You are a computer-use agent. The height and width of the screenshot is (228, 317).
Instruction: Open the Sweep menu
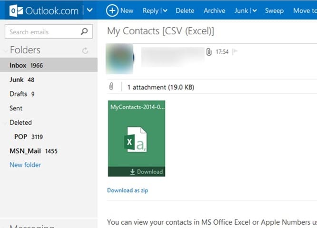coord(274,11)
